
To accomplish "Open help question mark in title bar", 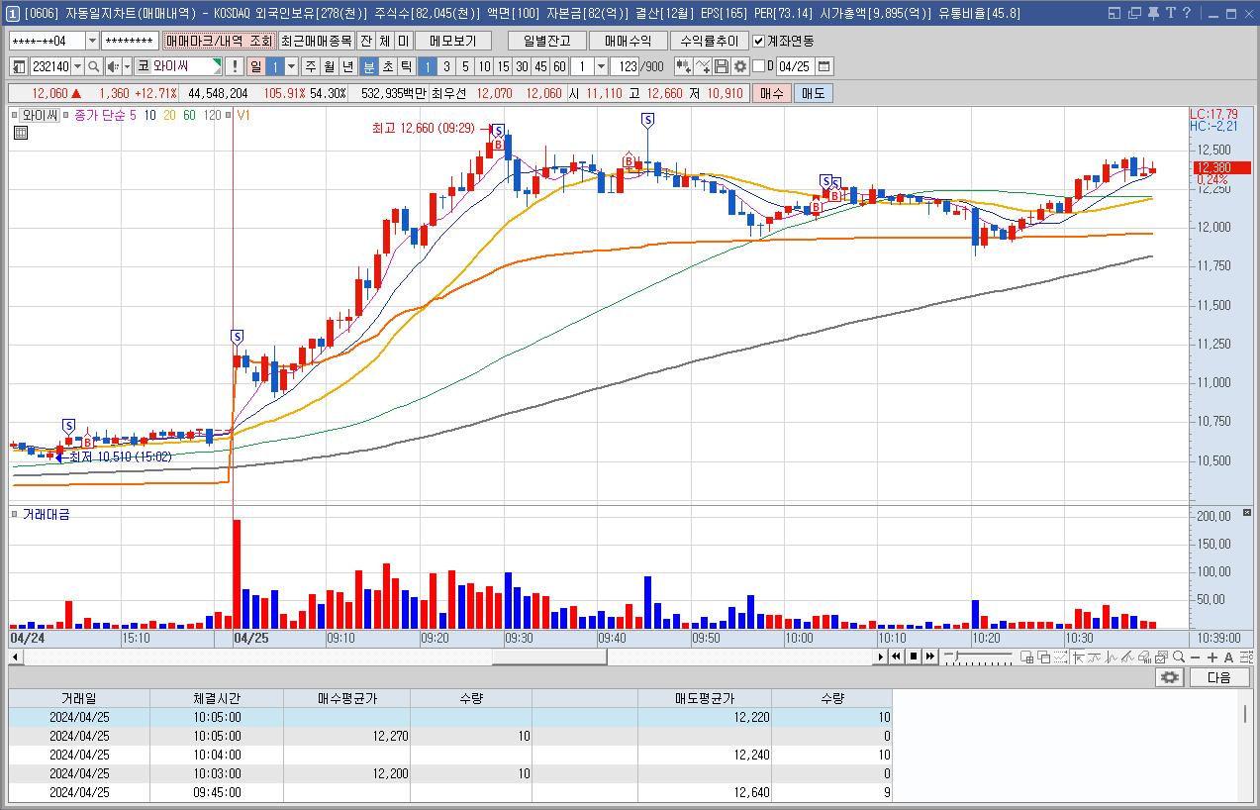I will (1187, 13).
